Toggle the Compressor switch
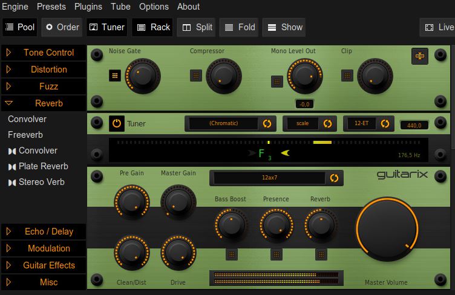 (x=196, y=76)
